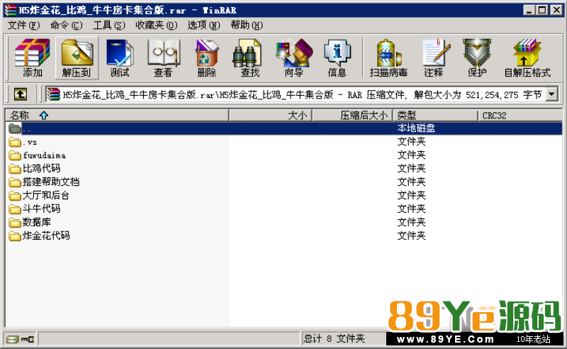Open the 收藏夹(O) menu

(156, 25)
